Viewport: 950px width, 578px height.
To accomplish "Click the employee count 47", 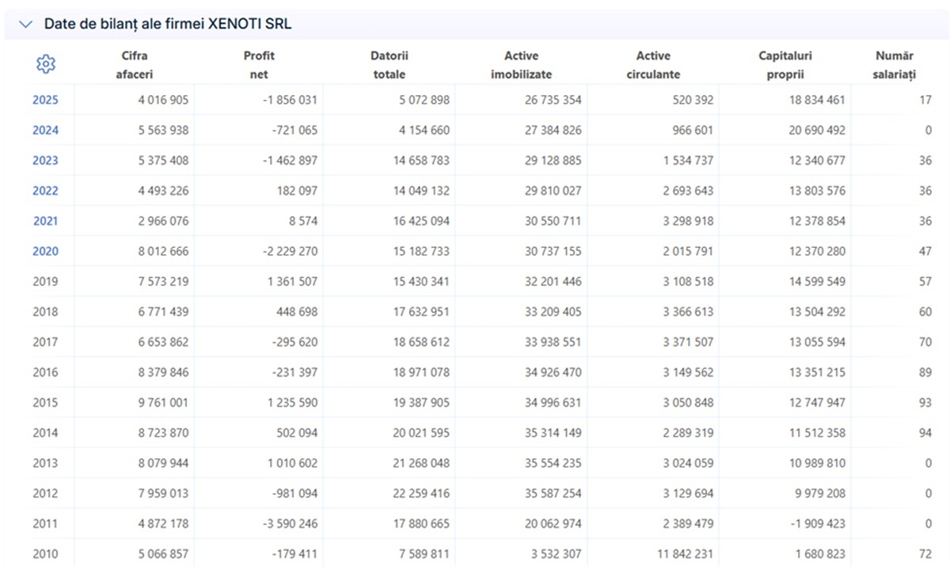I will coord(925,251).
